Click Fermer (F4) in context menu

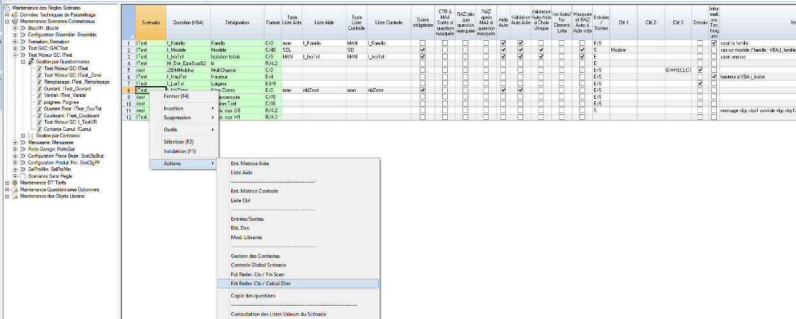176,96
